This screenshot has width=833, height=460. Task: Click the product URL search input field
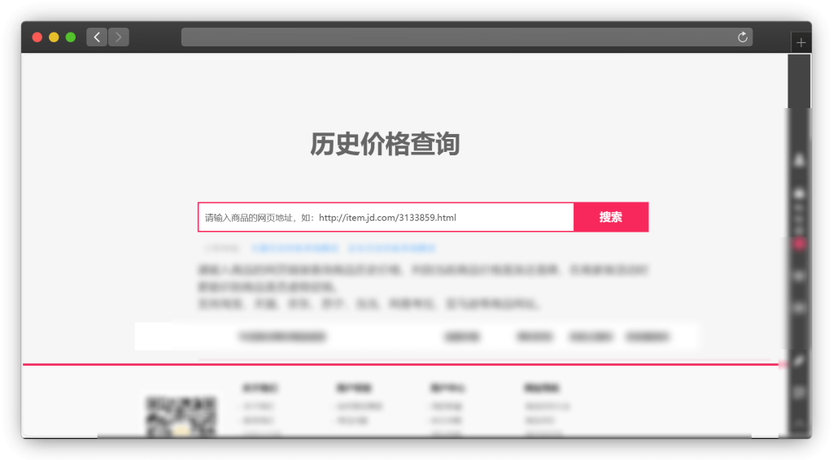[386, 217]
